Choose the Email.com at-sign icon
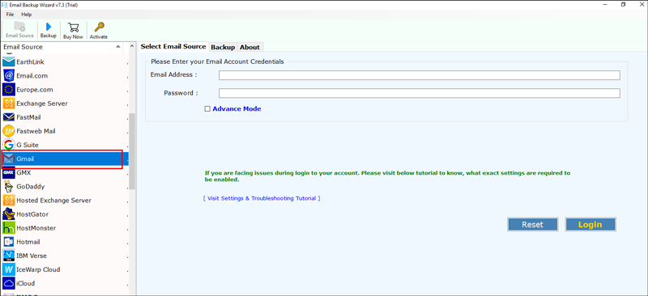Screen dimensions: 648x296 9,76
